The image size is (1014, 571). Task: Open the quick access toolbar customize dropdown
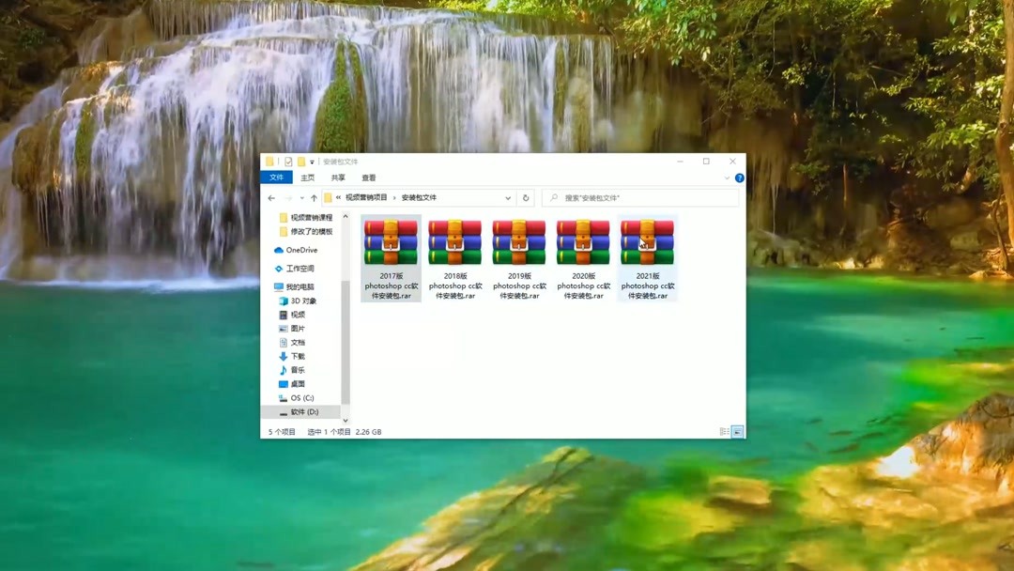pos(313,161)
